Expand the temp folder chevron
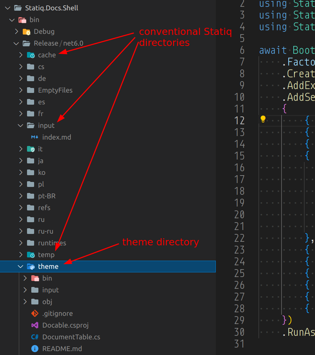 coord(21,255)
